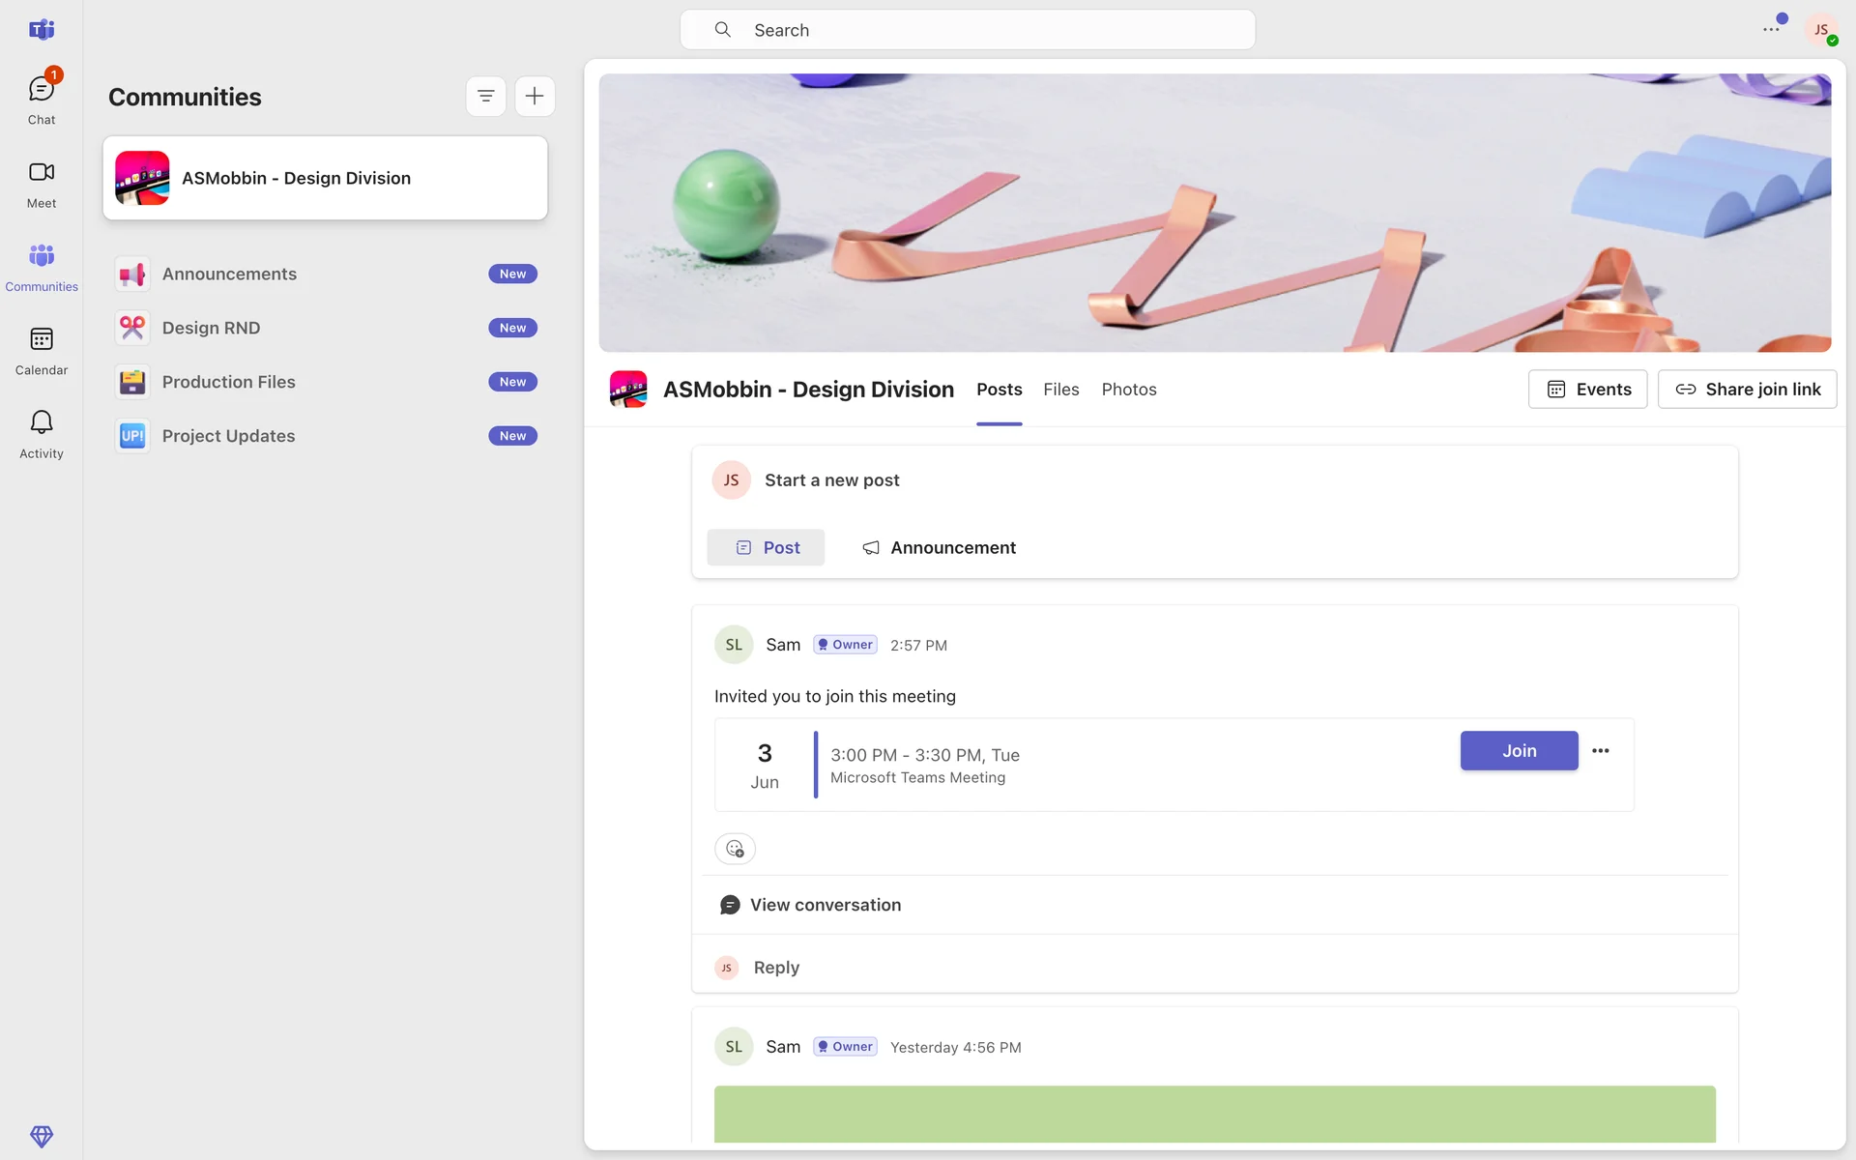This screenshot has width=1856, height=1160.
Task: Click the add reaction emoji icon
Action: click(735, 849)
